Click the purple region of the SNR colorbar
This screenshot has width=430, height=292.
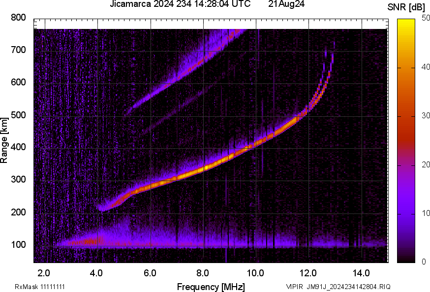point(406,205)
